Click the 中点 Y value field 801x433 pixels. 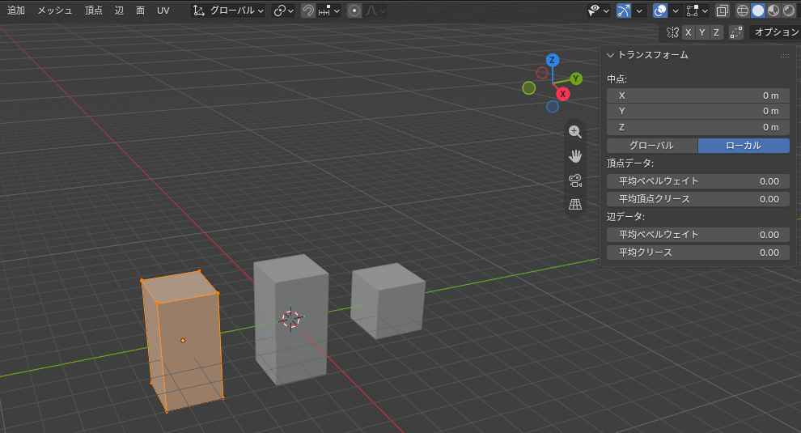(x=697, y=111)
